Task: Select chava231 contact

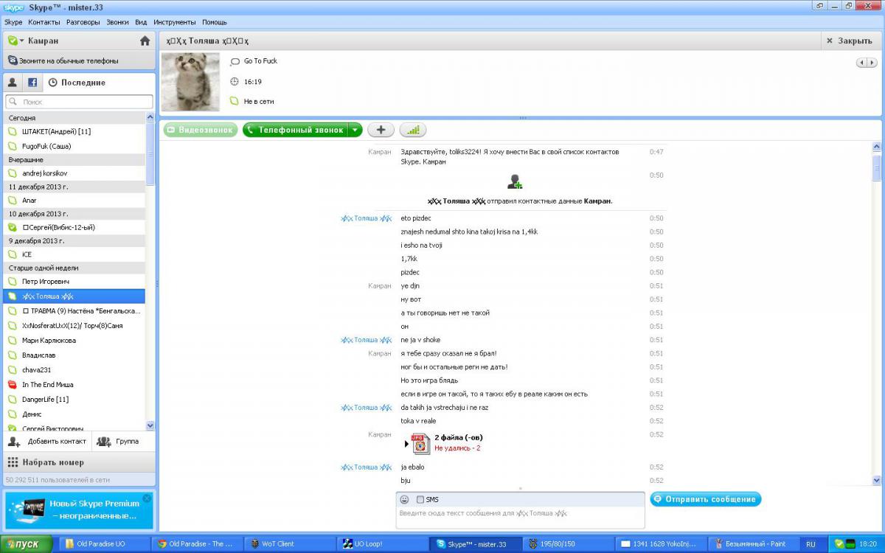Action: click(x=75, y=369)
